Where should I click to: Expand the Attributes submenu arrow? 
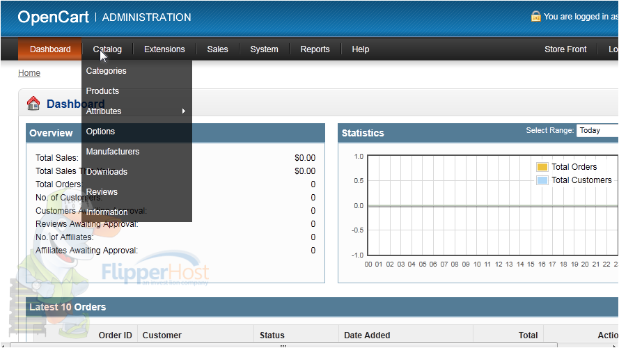tap(184, 111)
